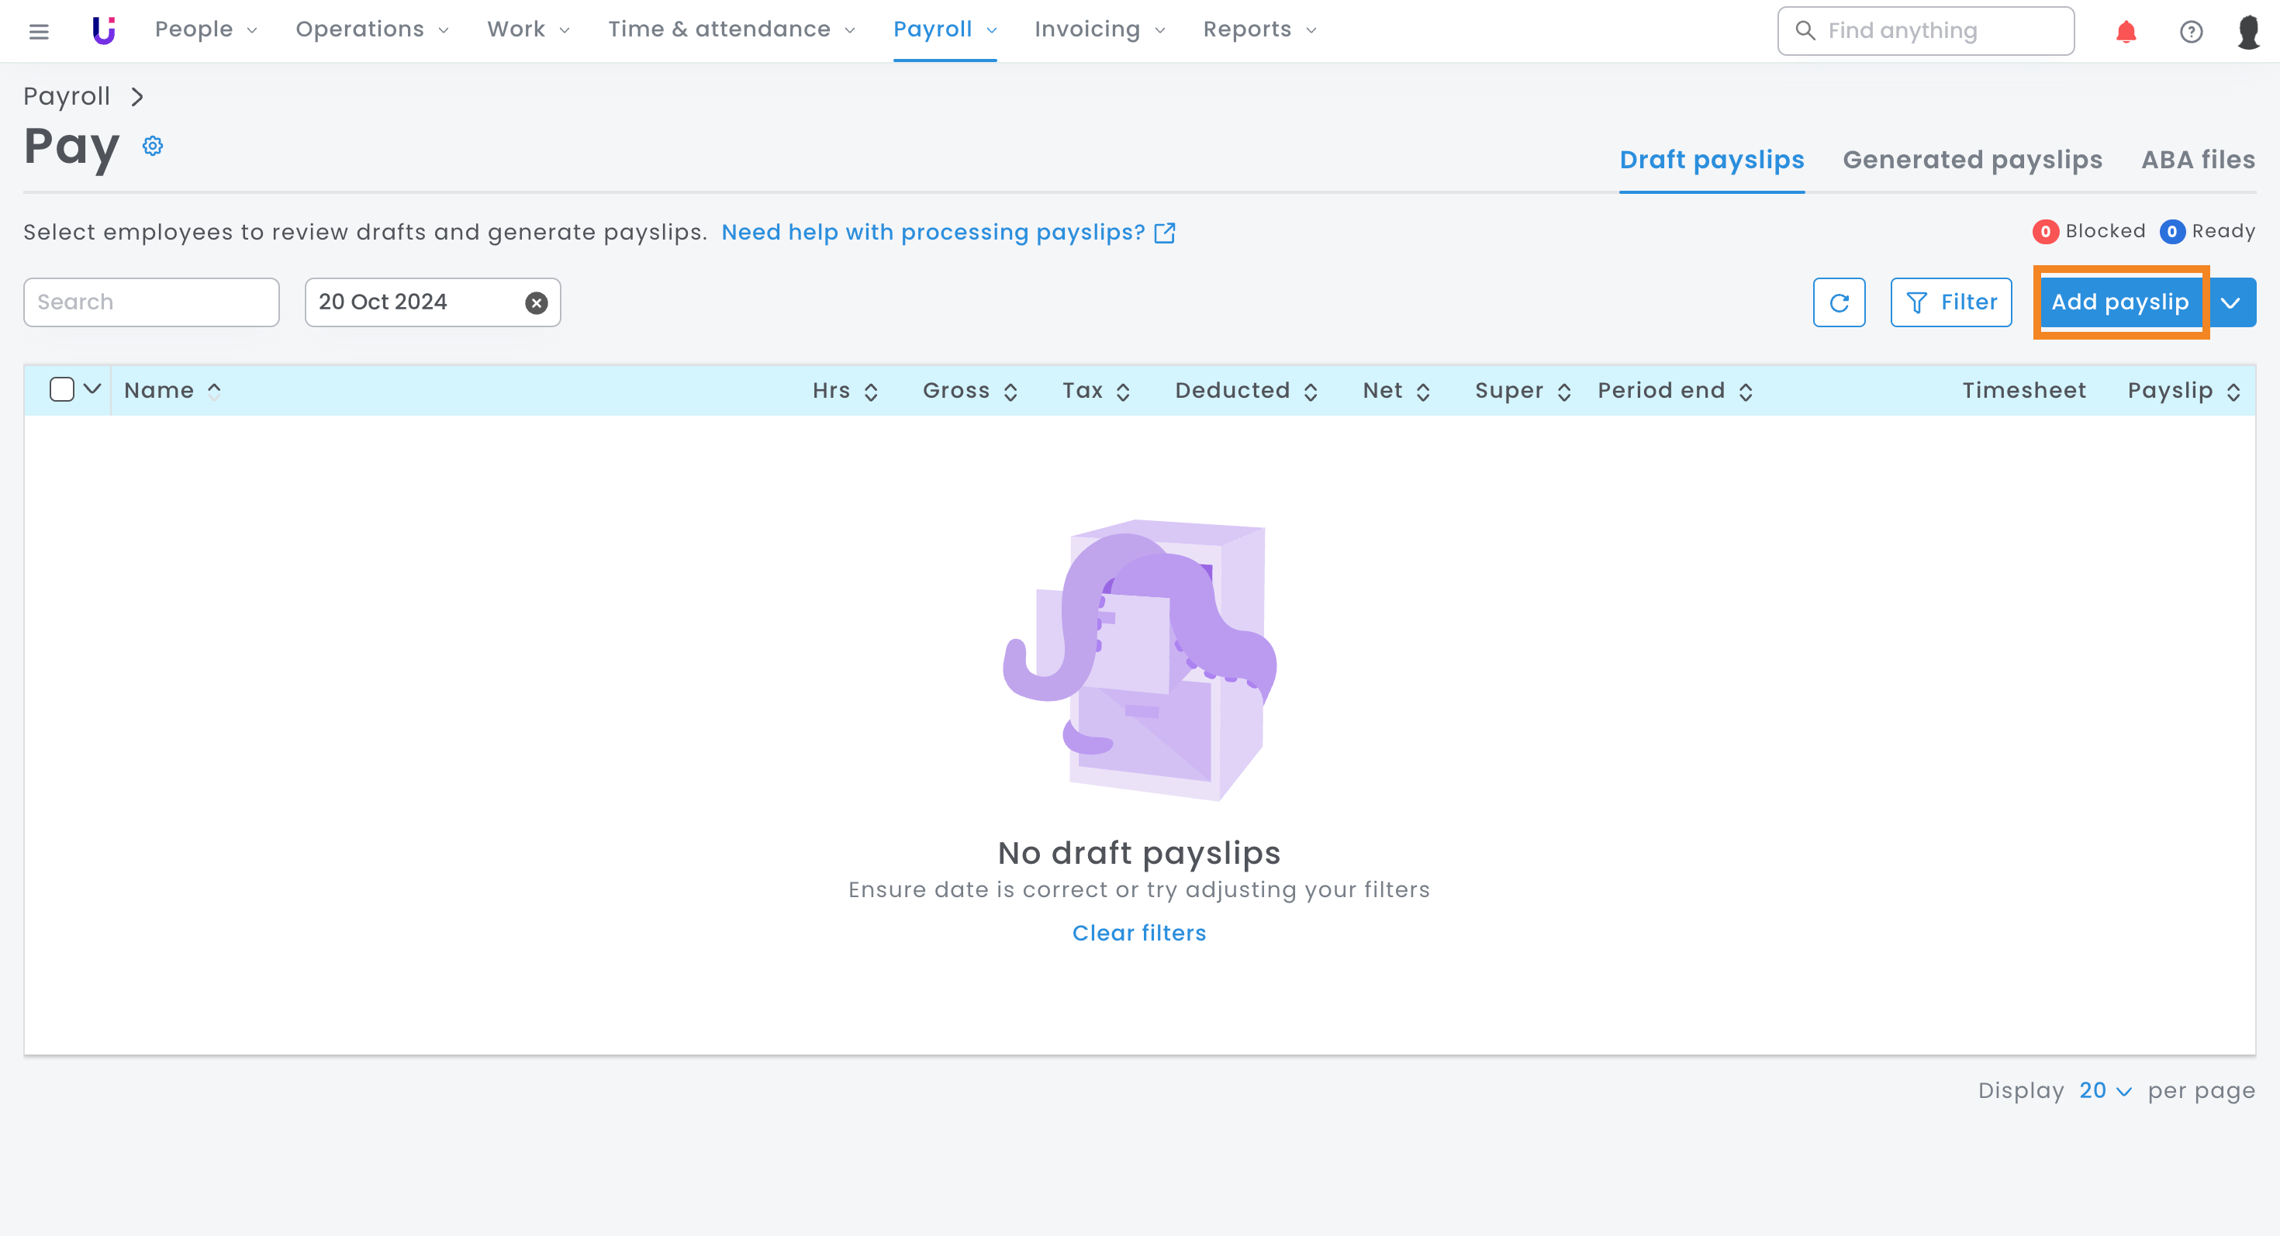Focus the Find anything search box
Viewport: 2280px width, 1236px height.
coord(1925,31)
